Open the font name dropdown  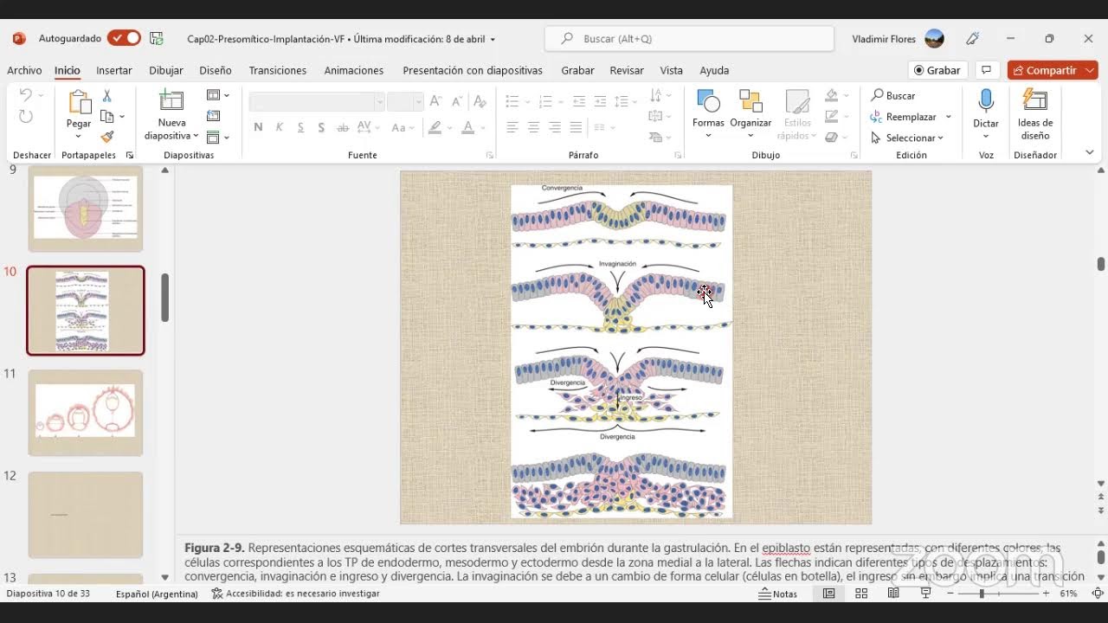coord(379,102)
